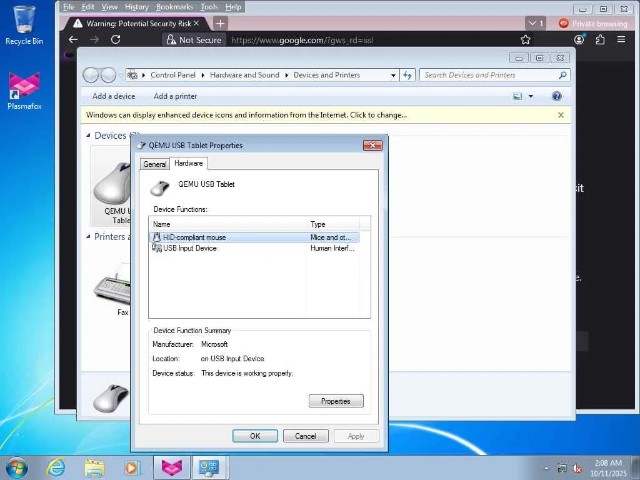This screenshot has width=640, height=480.
Task: Open the Recycle Bin desktop icon
Action: click(x=24, y=25)
